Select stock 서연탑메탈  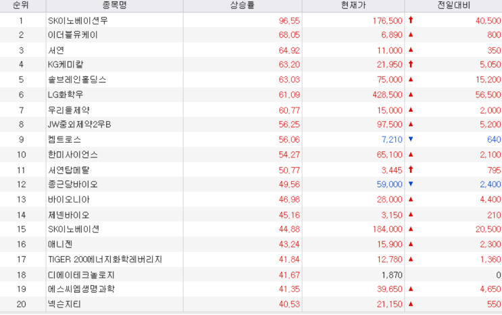(x=69, y=170)
